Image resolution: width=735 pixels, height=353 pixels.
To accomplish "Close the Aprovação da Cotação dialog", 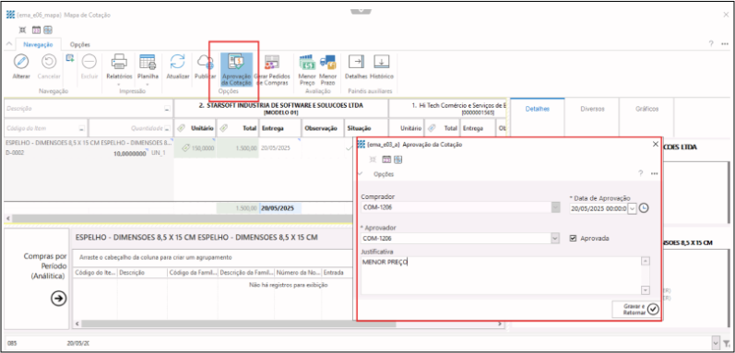I will point(656,144).
